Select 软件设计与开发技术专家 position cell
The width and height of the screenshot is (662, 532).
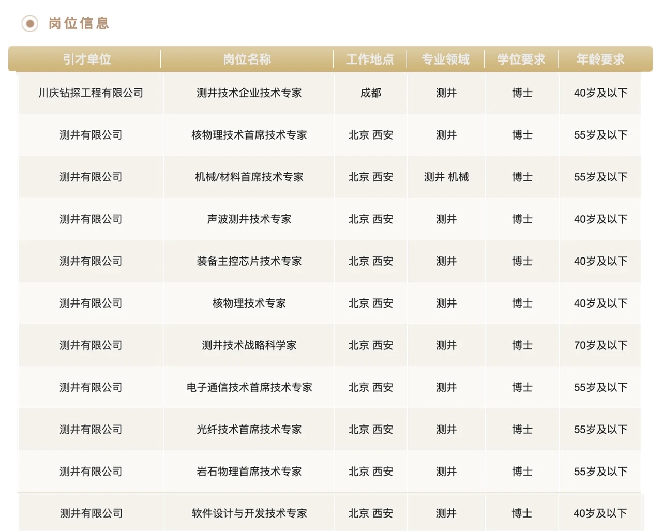pos(249,513)
